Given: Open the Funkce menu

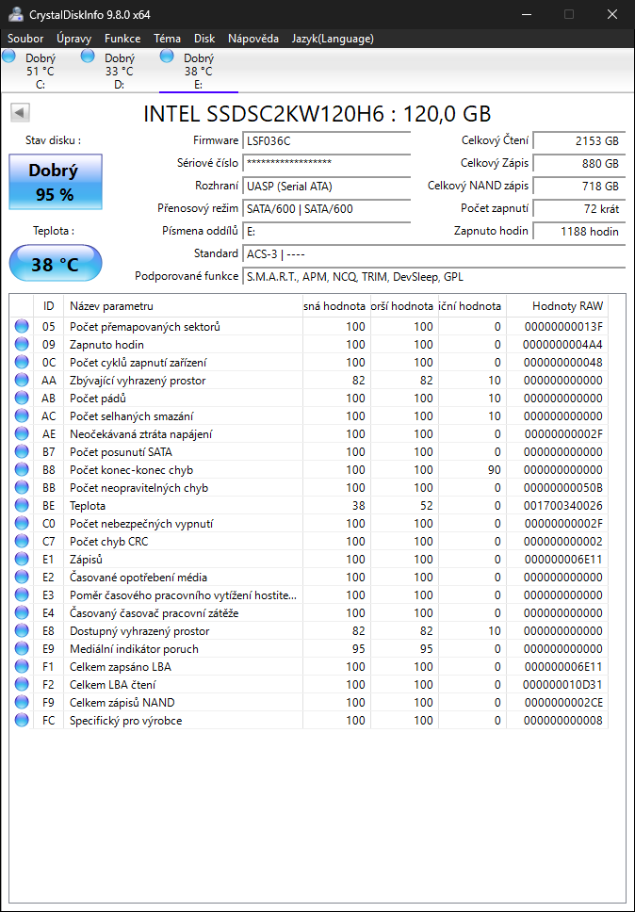Looking at the screenshot, I should (x=122, y=39).
